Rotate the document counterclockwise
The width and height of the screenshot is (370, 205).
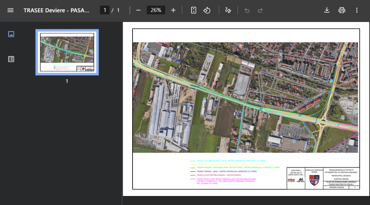click(207, 10)
